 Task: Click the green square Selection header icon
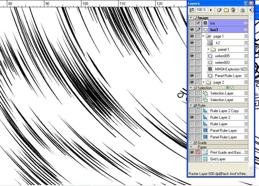click(228, 88)
